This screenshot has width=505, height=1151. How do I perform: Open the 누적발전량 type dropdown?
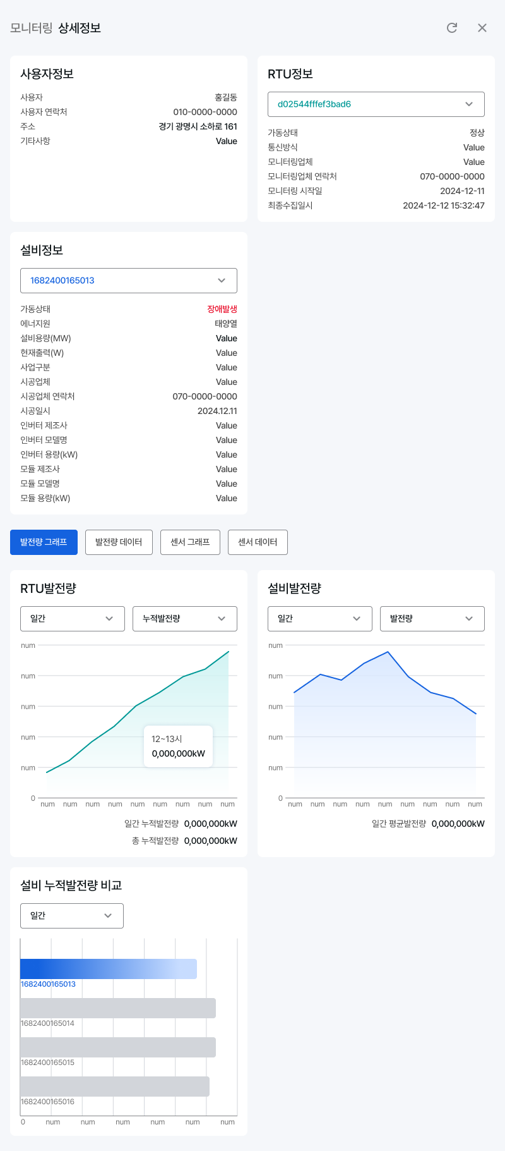click(x=185, y=619)
